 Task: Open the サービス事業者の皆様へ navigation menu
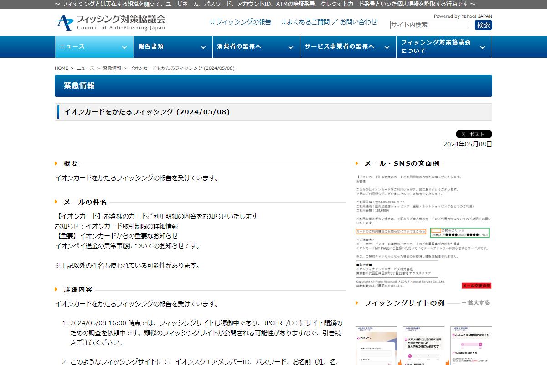click(348, 47)
